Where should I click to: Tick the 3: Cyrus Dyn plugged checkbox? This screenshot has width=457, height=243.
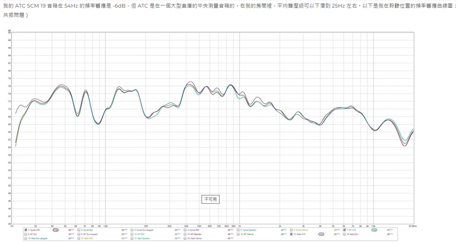[132, 230]
